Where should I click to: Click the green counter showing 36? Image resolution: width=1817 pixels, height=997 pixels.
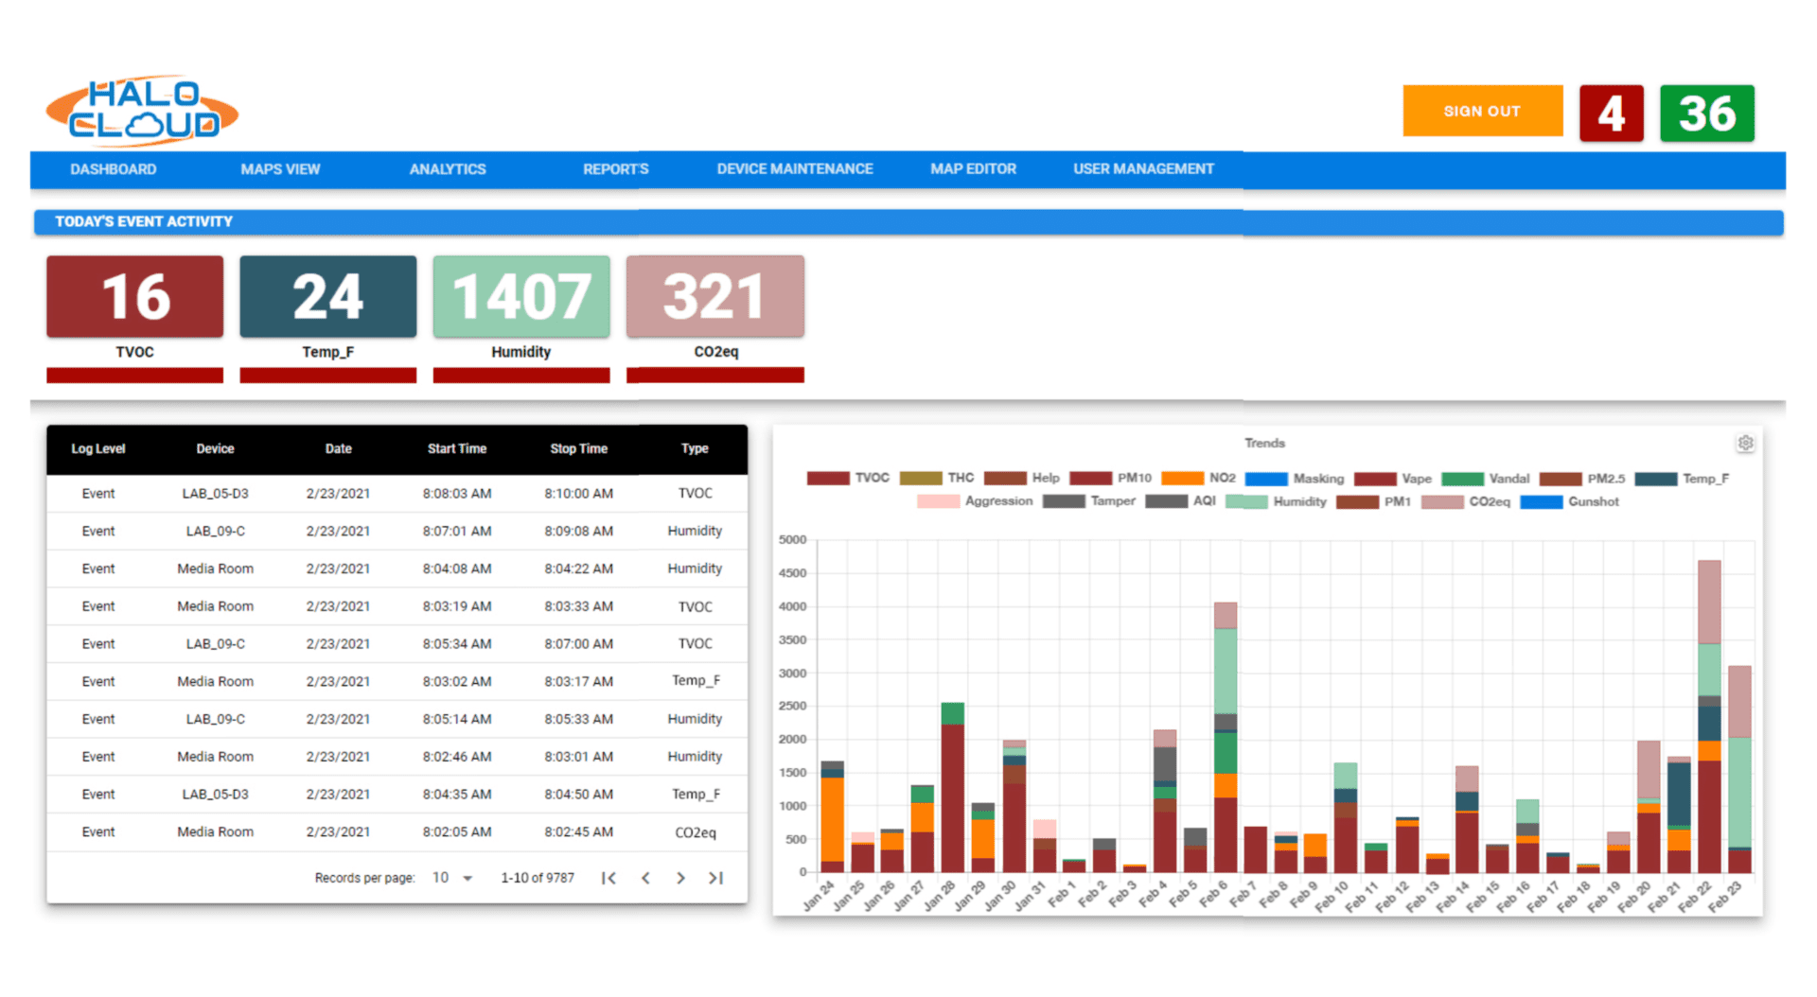(1706, 114)
